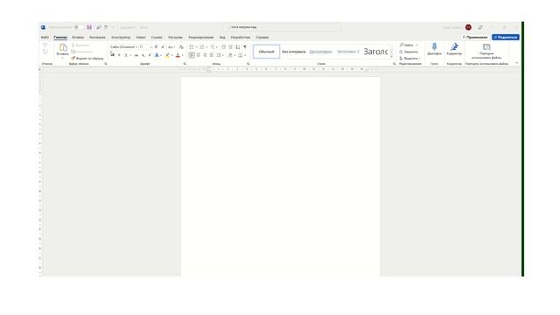The height and width of the screenshot is (315, 560).
Task: Click the search box in title bar
Action: 283,27
